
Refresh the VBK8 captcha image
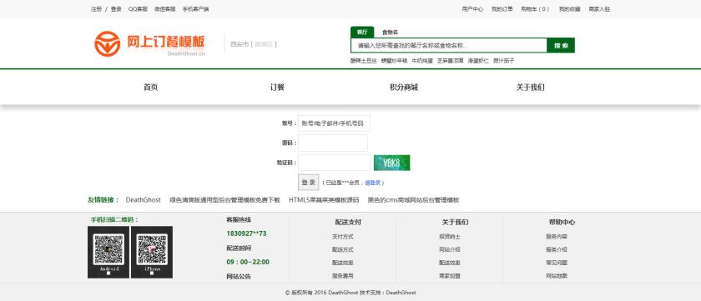(391, 163)
